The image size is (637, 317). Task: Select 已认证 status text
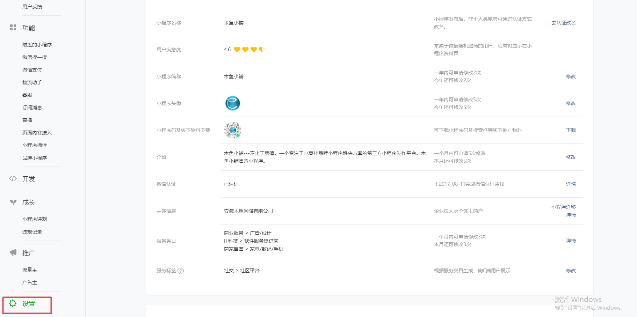[x=231, y=184]
